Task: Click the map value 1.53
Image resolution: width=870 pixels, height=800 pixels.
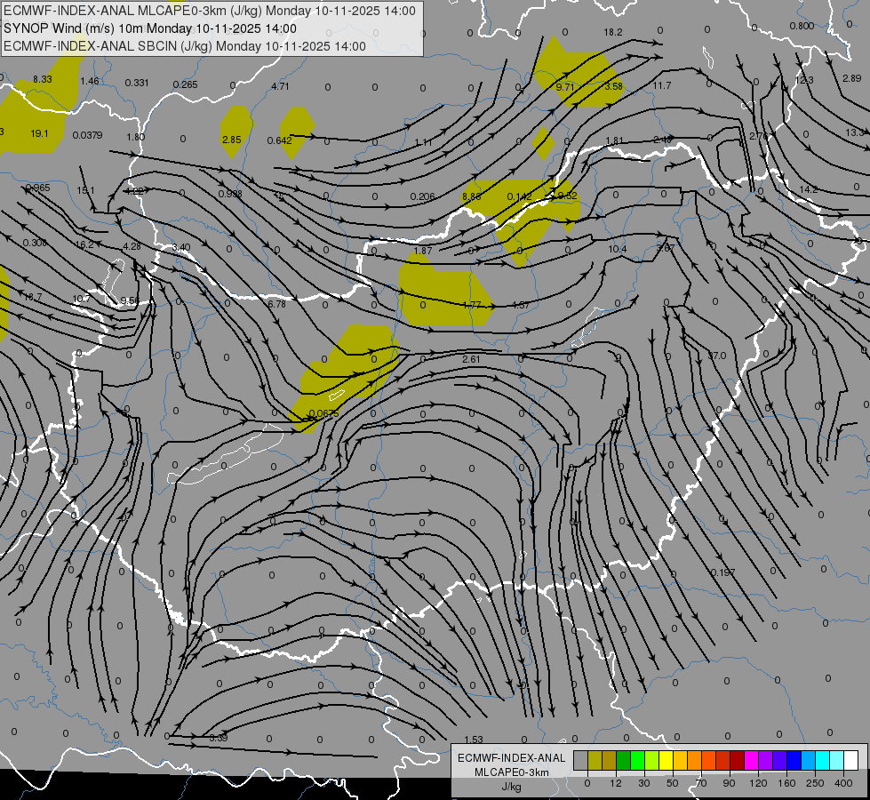Action: [474, 740]
